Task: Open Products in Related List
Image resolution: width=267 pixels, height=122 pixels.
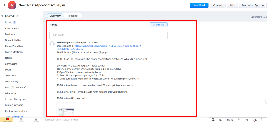Action: (x=10, y=34)
